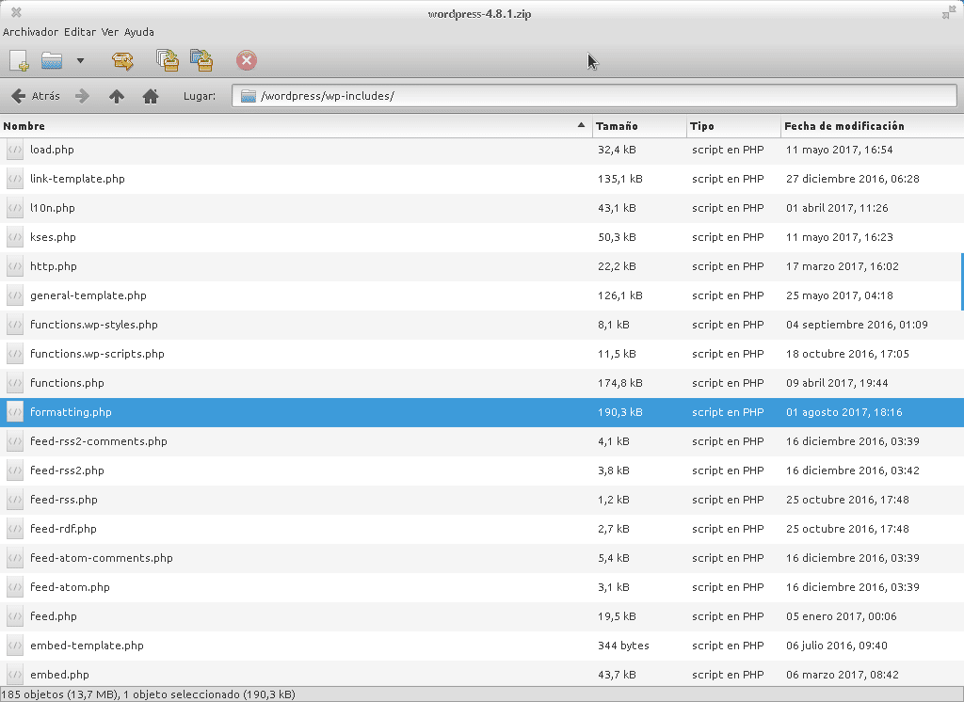Click the add files to archive icon
The width and height of the screenshot is (964, 702).
[167, 61]
